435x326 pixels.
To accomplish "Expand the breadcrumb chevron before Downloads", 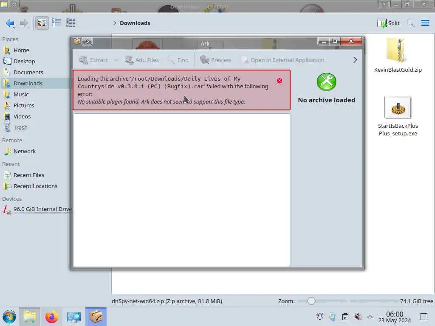I will pyautogui.click(x=115, y=23).
